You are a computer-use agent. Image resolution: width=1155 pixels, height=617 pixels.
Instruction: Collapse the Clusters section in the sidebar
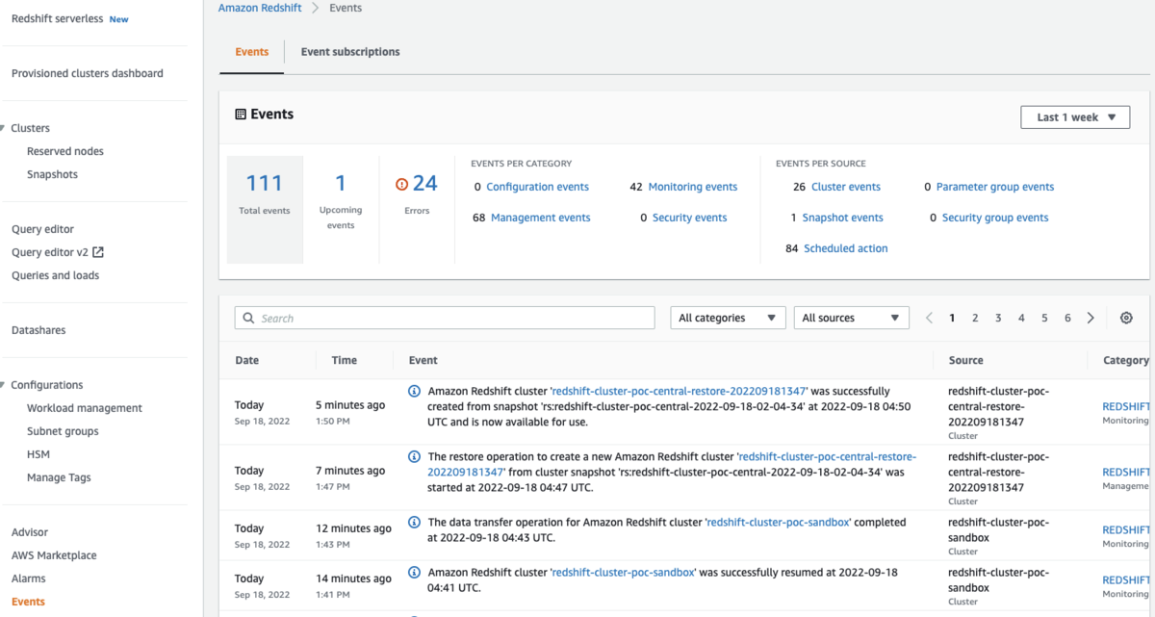(x=4, y=128)
